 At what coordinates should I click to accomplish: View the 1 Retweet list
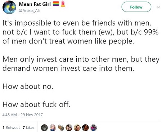11,128
